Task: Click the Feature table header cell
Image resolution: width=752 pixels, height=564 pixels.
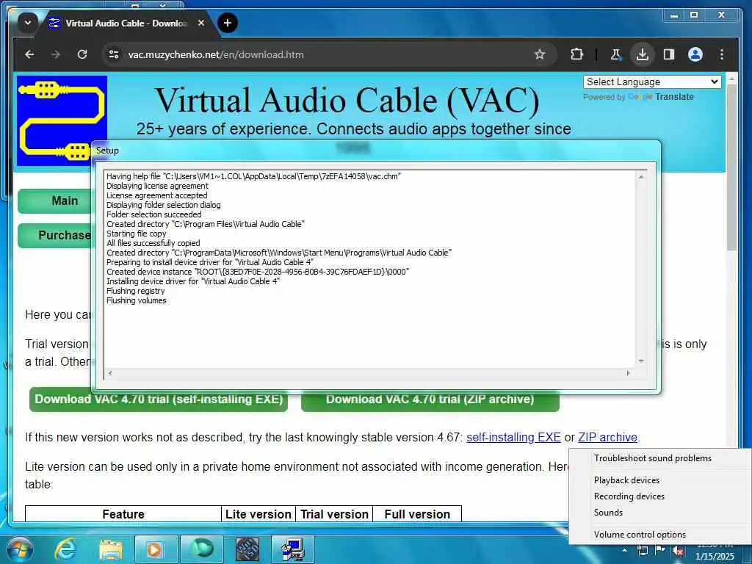Action: pyautogui.click(x=123, y=513)
